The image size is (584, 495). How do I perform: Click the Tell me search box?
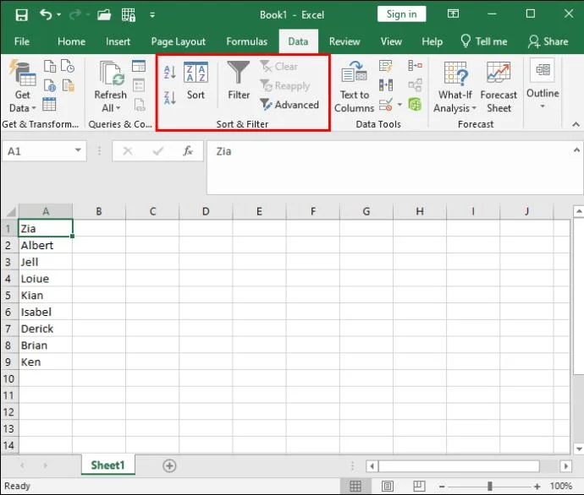tap(484, 41)
